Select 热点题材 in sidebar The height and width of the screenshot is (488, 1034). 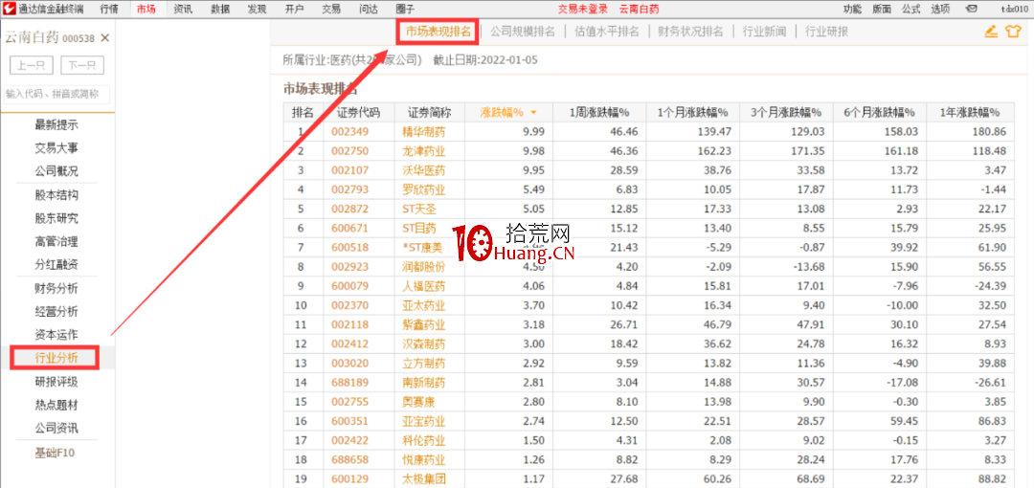click(56, 405)
